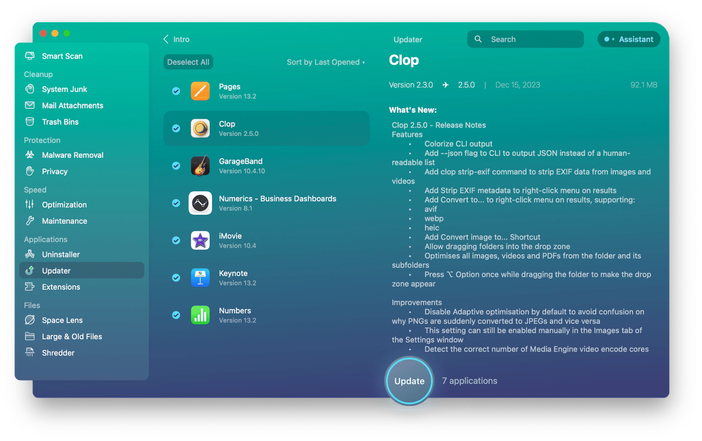Select 'Numerics - Business Dashboards' app name

point(277,199)
